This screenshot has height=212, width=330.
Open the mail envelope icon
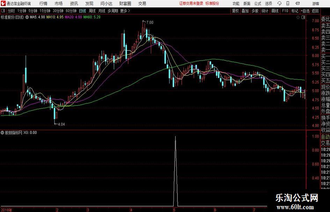coord(298,3)
